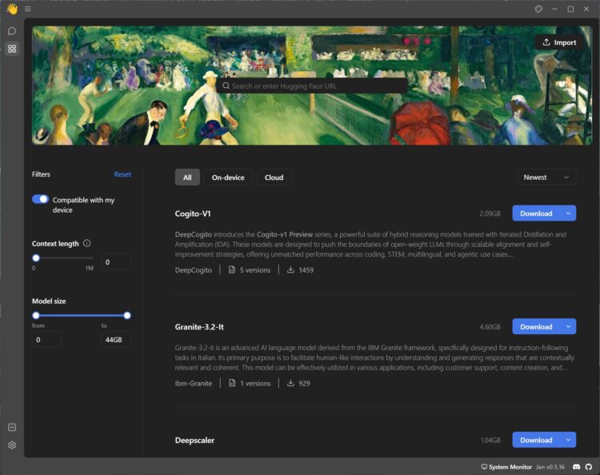Switch to the On-device tab
This screenshot has width=600, height=475.
(228, 178)
